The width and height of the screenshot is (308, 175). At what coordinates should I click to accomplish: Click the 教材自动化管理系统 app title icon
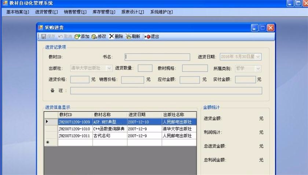5,3
